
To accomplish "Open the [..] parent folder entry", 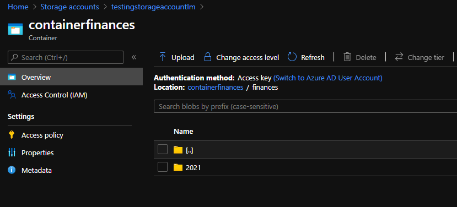I will tap(190, 150).
